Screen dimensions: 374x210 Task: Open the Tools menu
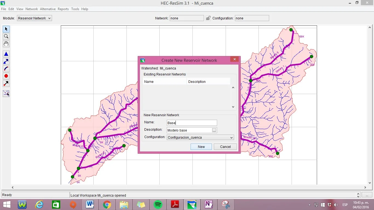point(75,9)
